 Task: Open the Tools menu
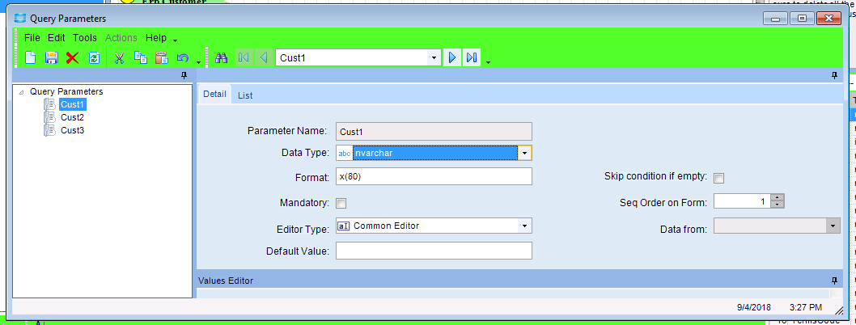[85, 38]
